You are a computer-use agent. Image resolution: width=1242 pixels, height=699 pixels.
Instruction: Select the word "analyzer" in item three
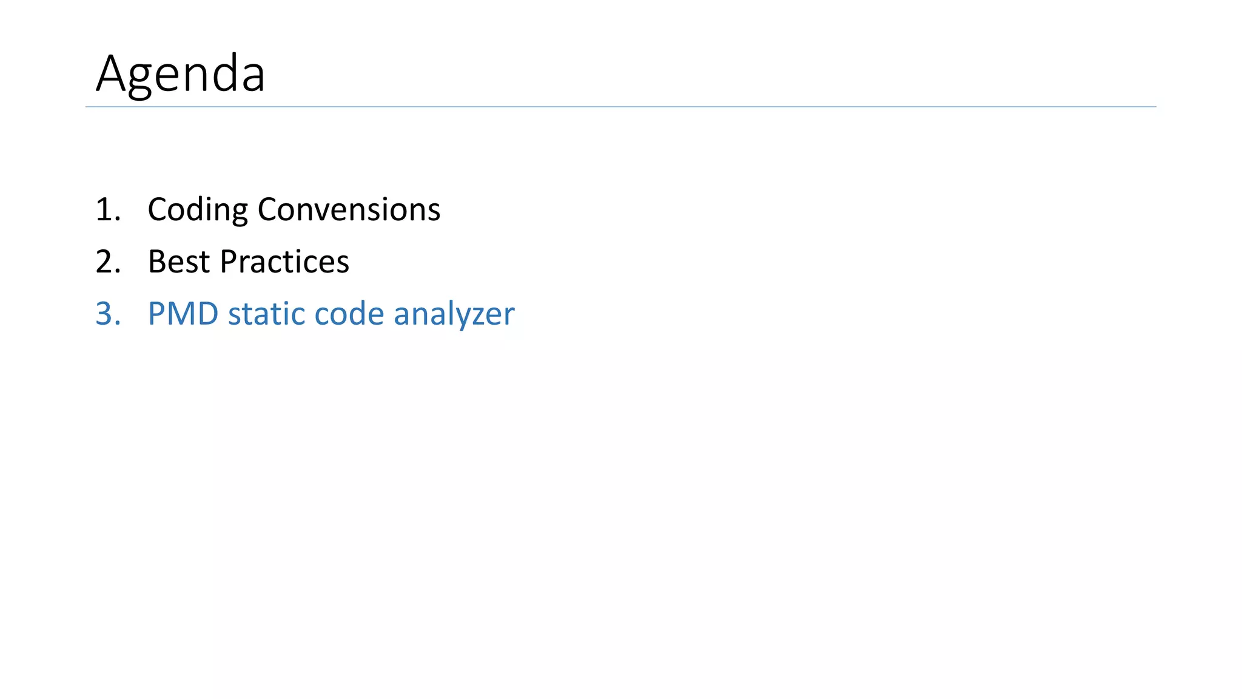[x=454, y=315]
